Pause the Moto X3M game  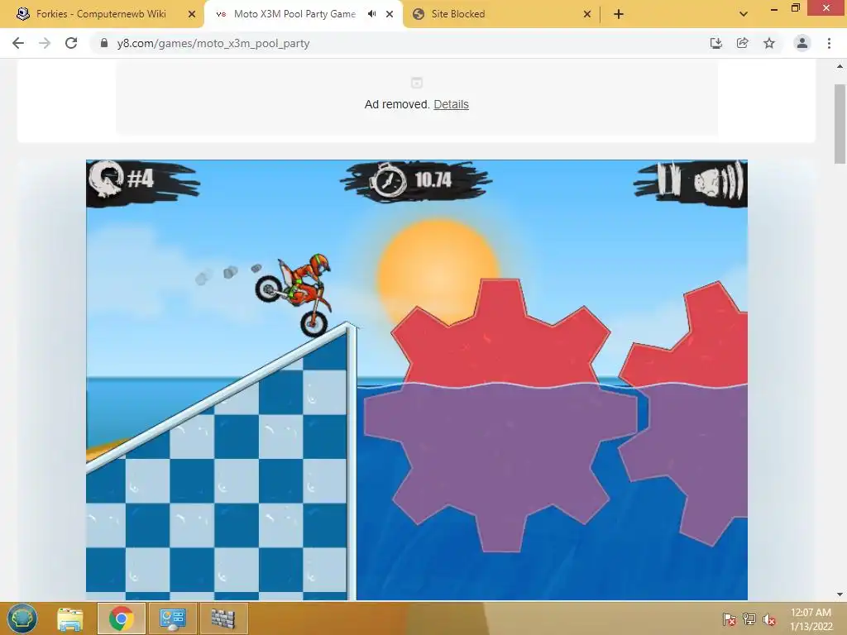[668, 179]
